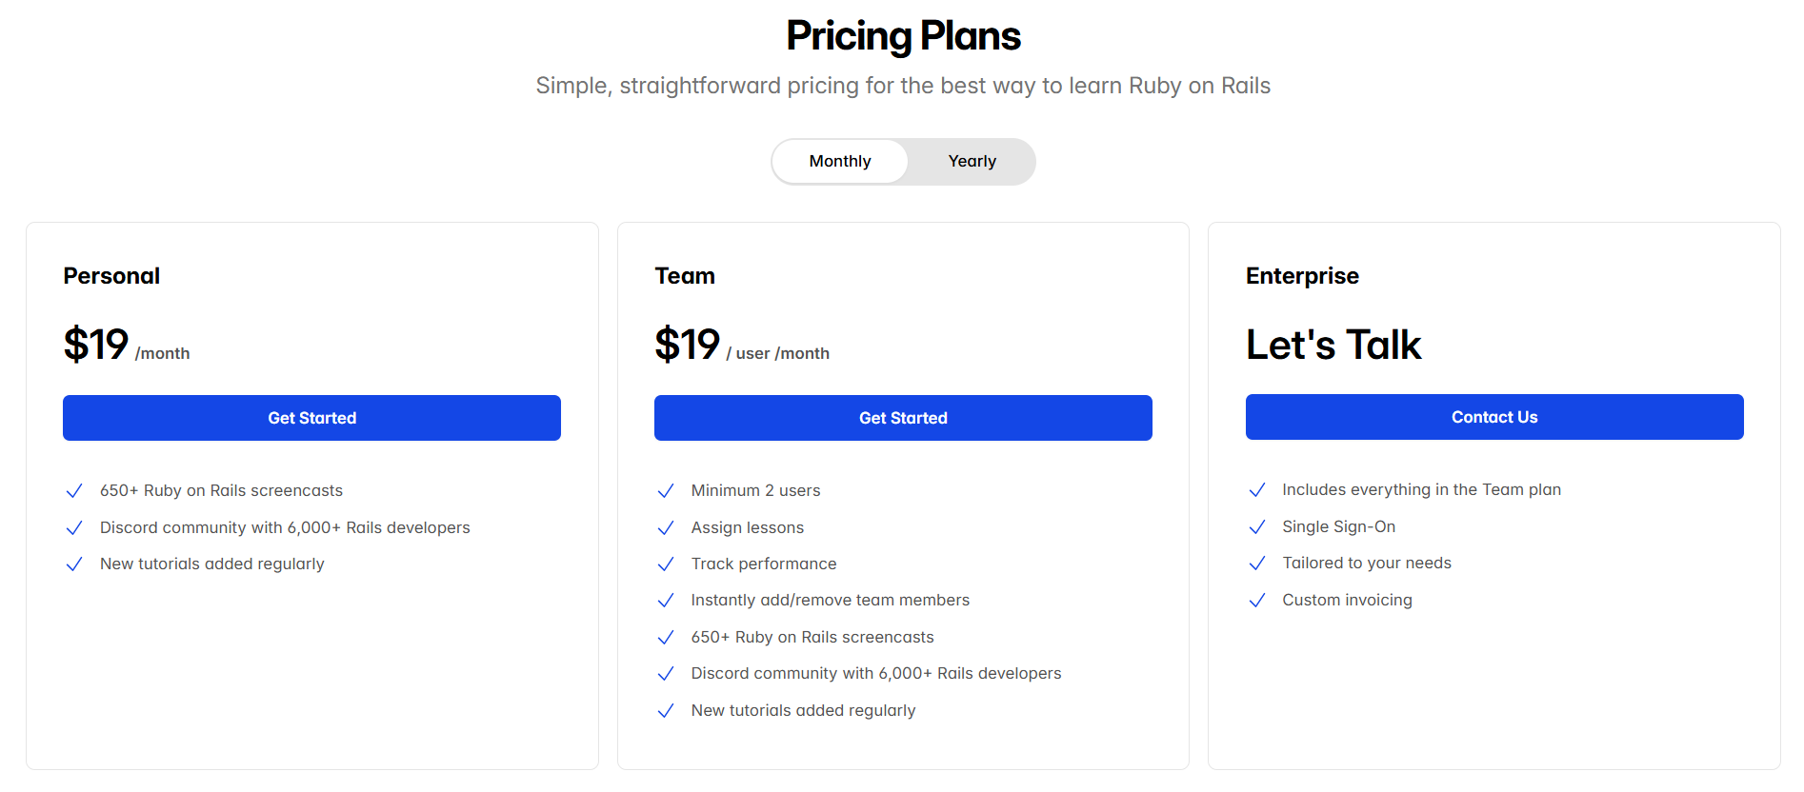Click Get Started under the Team plan
This screenshot has width=1804, height=792.
tap(903, 417)
